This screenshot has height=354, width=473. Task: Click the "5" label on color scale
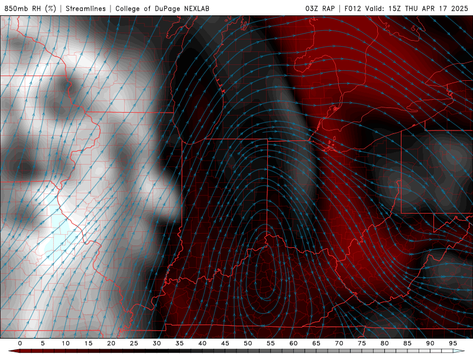(43, 343)
